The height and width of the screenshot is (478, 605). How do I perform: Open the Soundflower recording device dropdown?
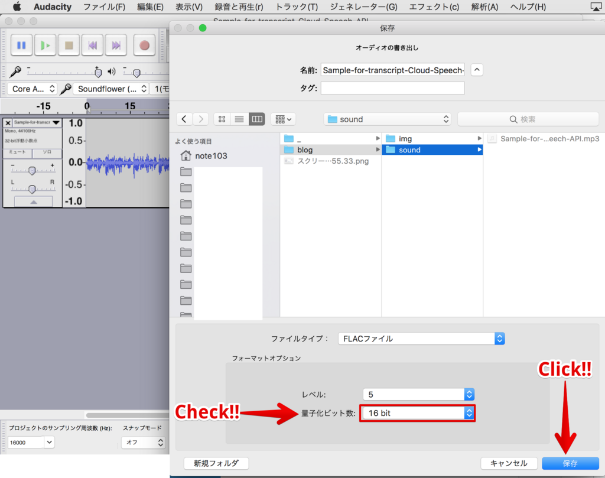coord(111,89)
